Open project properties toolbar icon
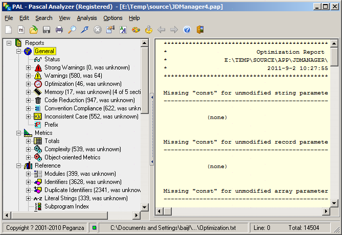The height and width of the screenshot is (235, 342). click(x=110, y=30)
